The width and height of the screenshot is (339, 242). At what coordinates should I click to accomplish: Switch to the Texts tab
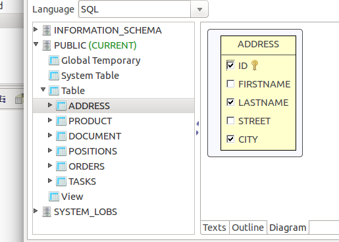[215, 228]
